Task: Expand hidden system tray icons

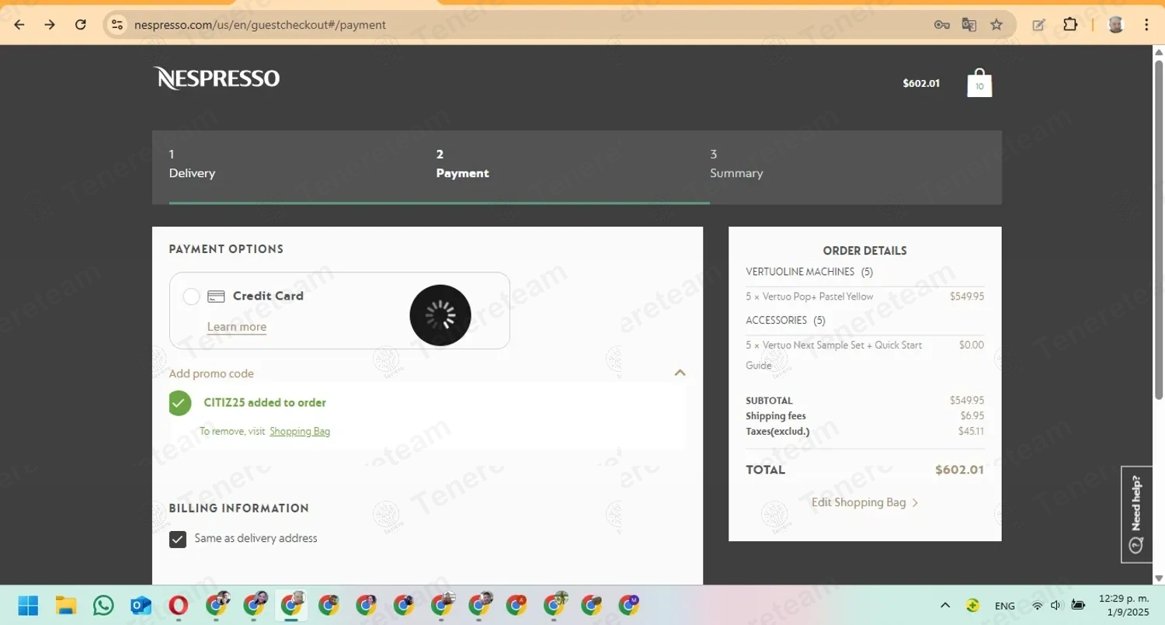Action: point(945,605)
